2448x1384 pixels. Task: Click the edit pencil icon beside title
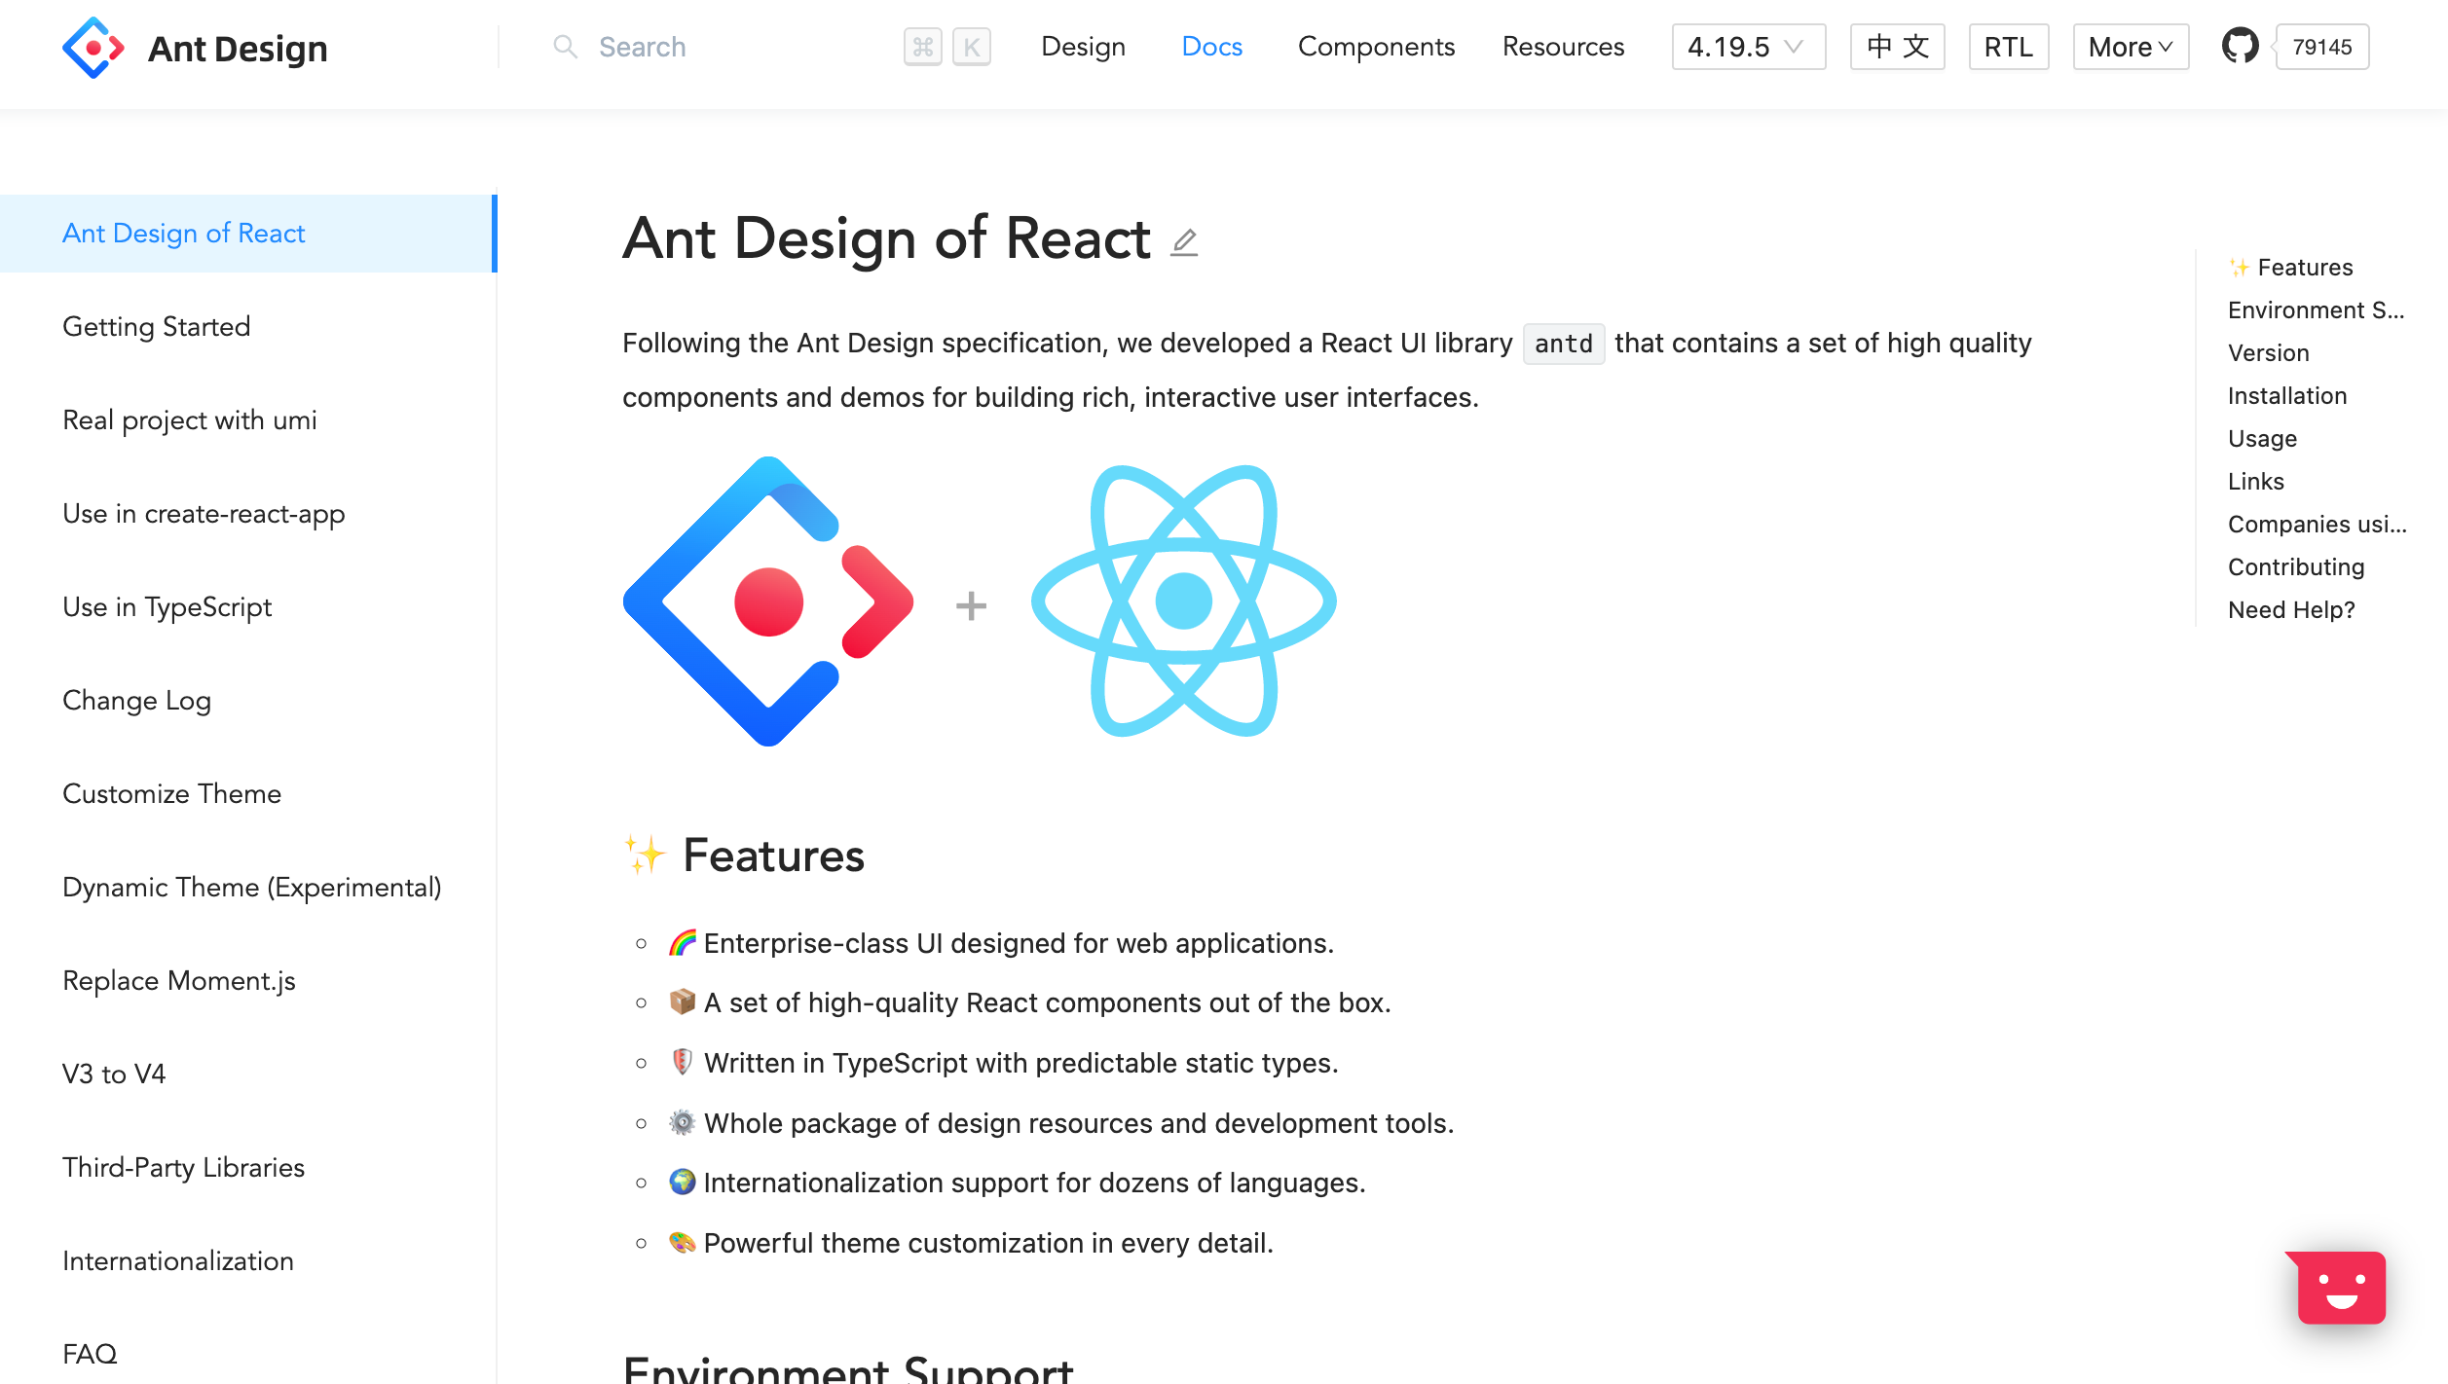(x=1184, y=241)
